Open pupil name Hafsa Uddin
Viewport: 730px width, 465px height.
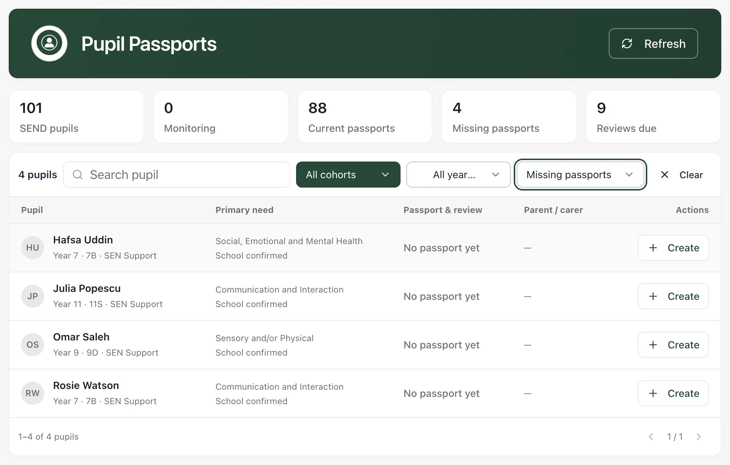pos(83,240)
